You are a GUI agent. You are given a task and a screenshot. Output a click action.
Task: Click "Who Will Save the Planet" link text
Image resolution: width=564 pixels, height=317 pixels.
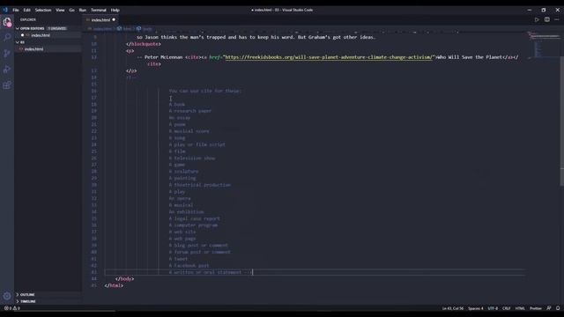[469, 57]
